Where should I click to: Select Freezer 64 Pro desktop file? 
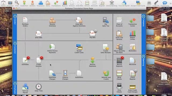(164, 20)
